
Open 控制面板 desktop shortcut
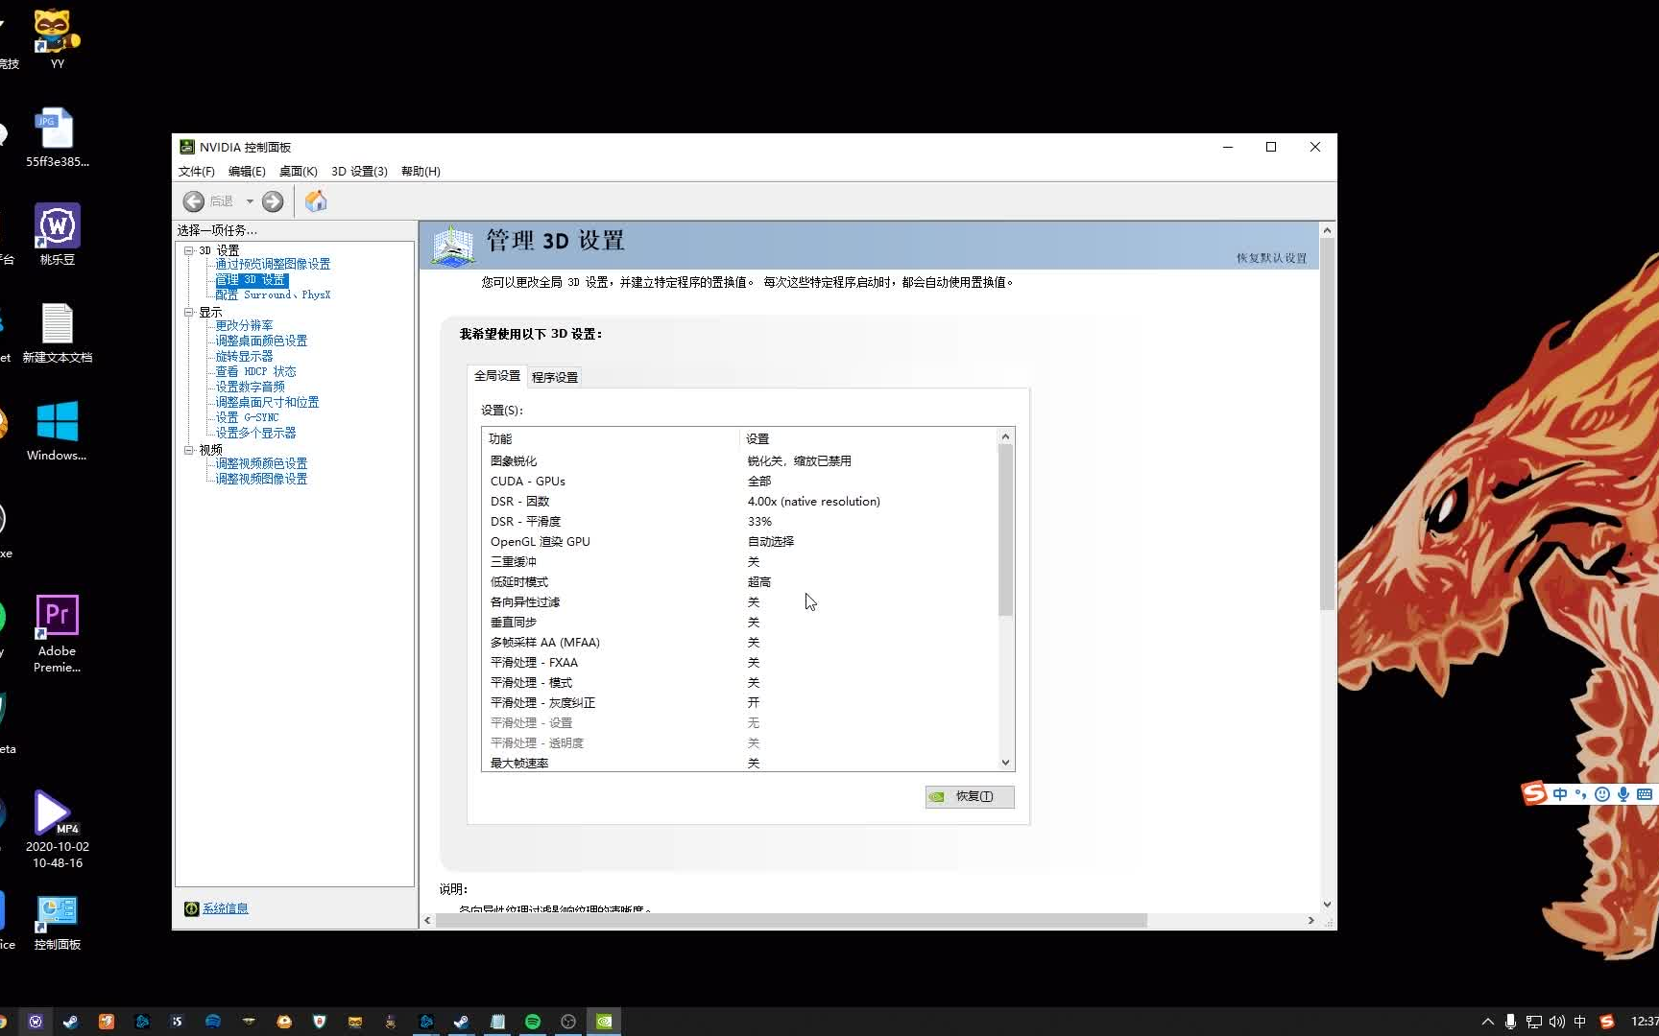pos(57,923)
